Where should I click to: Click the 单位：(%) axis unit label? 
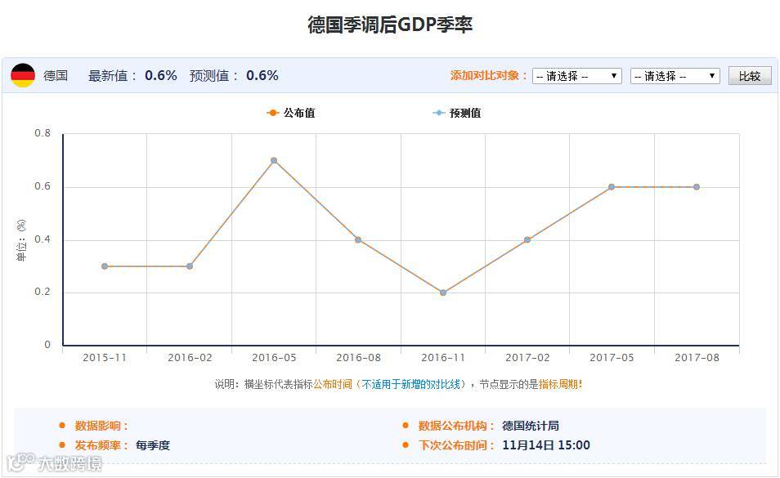21,240
